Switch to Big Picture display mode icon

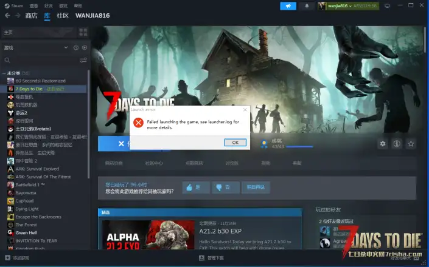pos(387,5)
